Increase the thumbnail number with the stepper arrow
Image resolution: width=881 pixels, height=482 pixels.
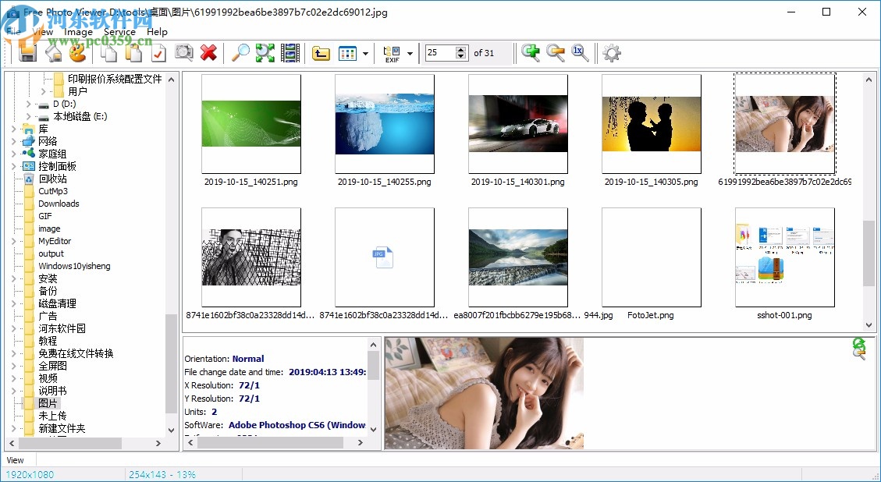(462, 48)
